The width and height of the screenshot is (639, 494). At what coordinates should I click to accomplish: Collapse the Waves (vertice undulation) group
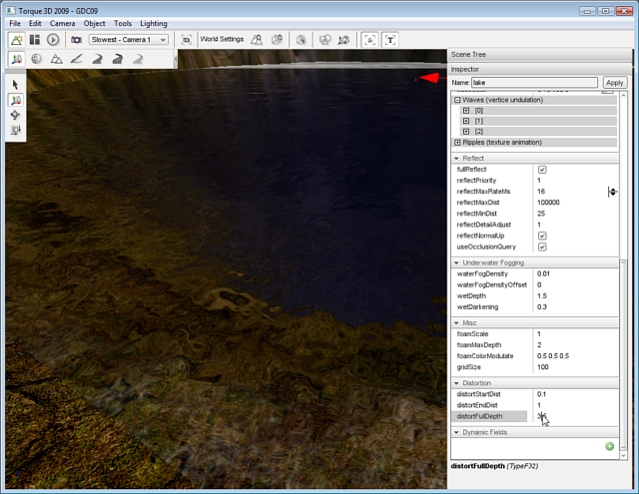(x=457, y=100)
